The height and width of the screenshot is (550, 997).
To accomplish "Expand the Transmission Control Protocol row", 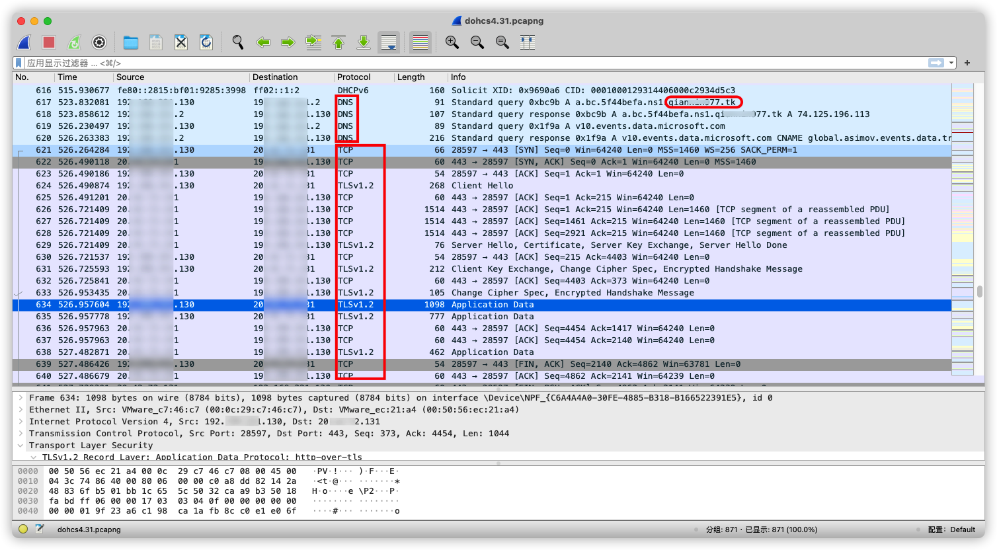I will tap(21, 433).
